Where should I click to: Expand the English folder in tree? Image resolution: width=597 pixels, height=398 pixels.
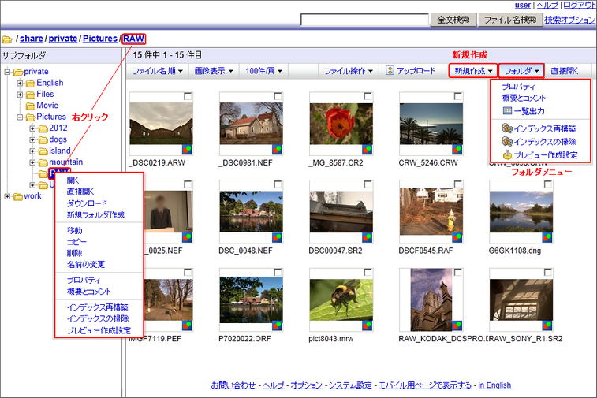click(x=20, y=83)
